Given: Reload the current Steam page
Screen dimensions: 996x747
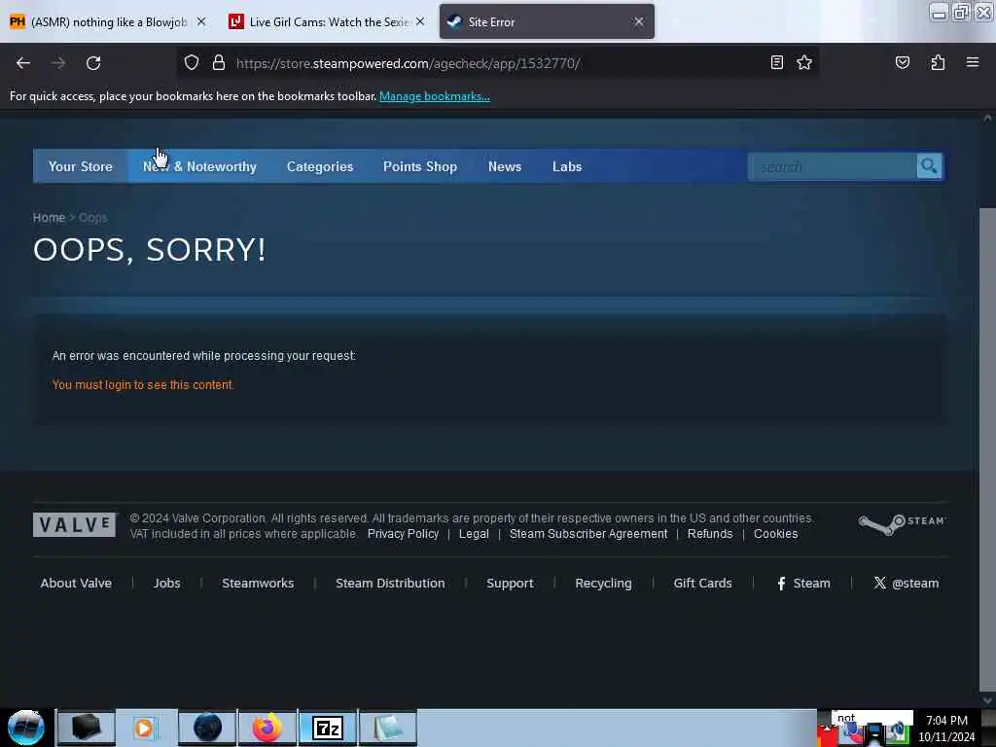Looking at the screenshot, I should 93,63.
